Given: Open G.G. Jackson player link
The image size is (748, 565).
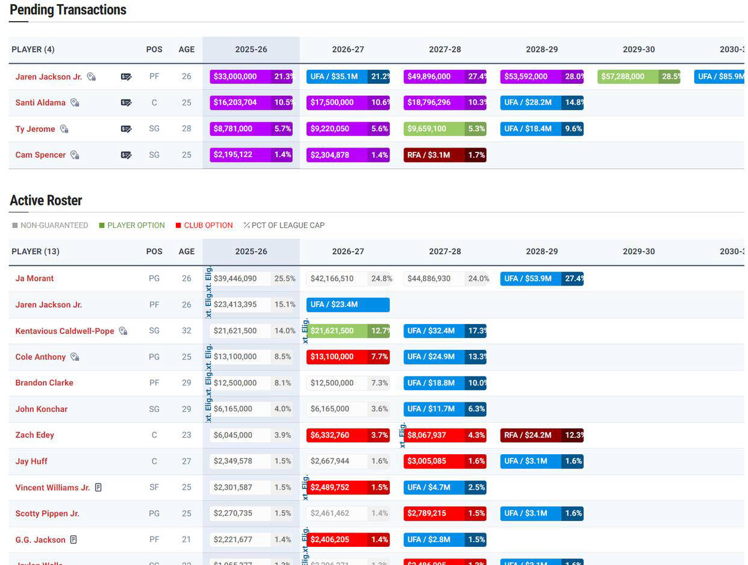Looking at the screenshot, I should tap(40, 540).
